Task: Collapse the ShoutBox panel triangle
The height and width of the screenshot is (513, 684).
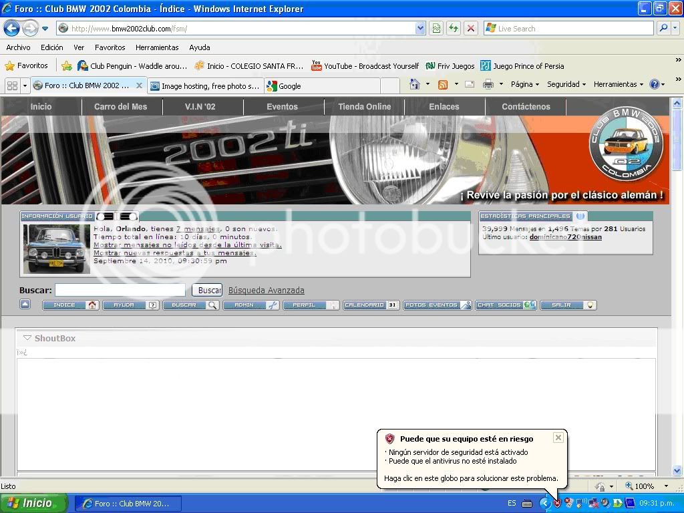Action: tap(27, 338)
